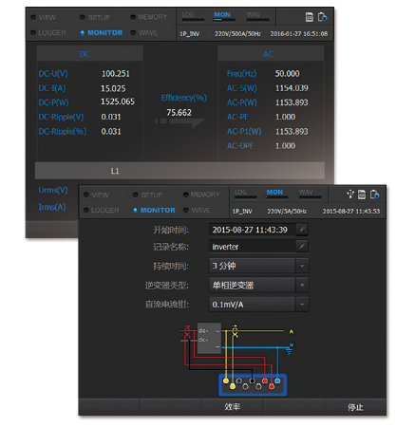Click the L1 phase bar
The height and width of the screenshot is (427, 415).
click(179, 171)
